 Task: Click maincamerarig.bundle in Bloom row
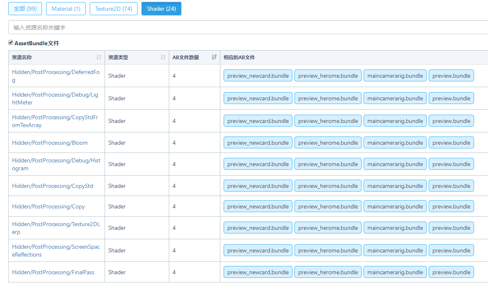coord(395,143)
